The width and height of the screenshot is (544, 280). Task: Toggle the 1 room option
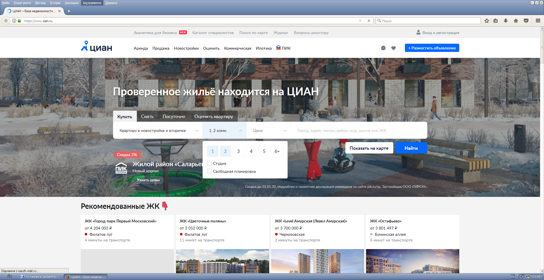tap(212, 151)
